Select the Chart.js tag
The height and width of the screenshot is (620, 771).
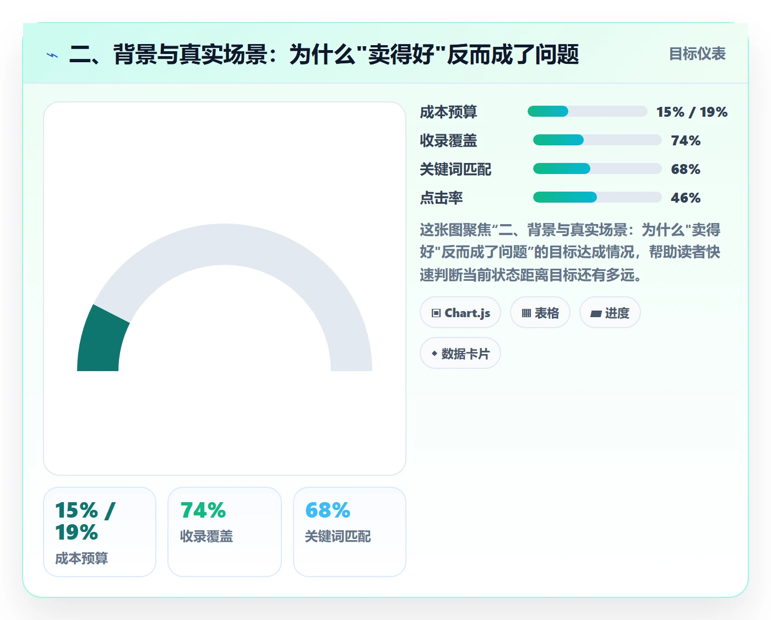(x=460, y=313)
